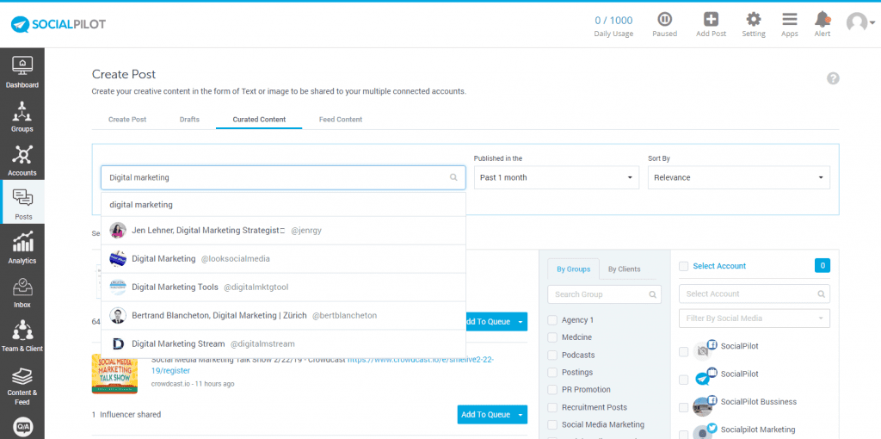Click the 0 / 1000 Daily Usage counter

[x=613, y=26]
